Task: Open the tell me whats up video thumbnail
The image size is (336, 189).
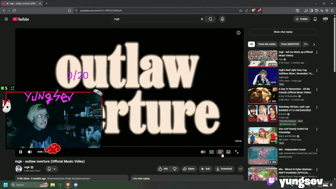Action: pyautogui.click(x=262, y=59)
